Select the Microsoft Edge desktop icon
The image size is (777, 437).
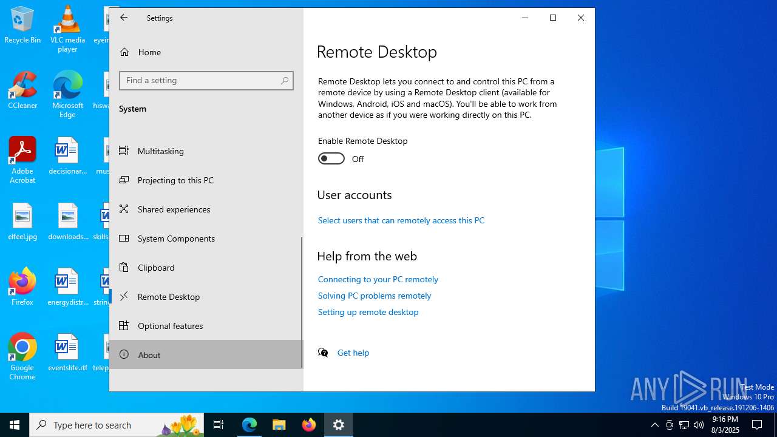[67, 95]
